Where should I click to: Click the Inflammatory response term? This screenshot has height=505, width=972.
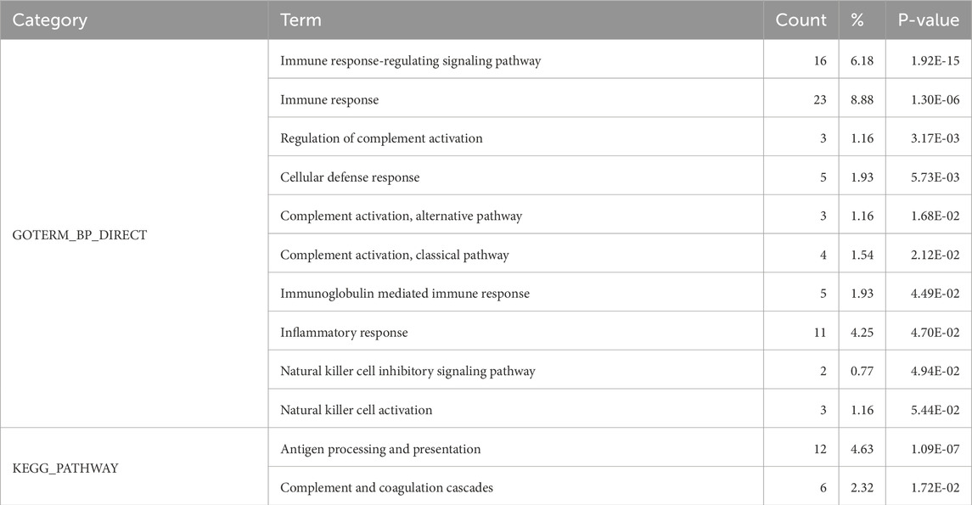(344, 333)
